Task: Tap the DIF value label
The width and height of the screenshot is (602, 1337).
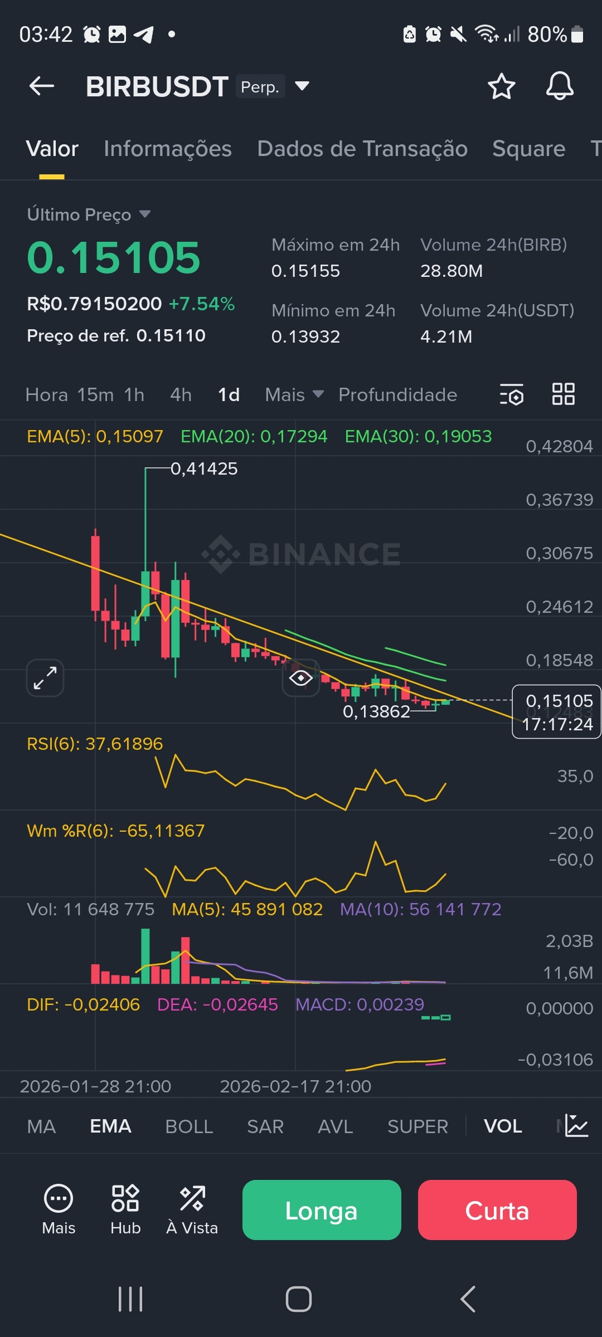Action: click(x=84, y=1004)
